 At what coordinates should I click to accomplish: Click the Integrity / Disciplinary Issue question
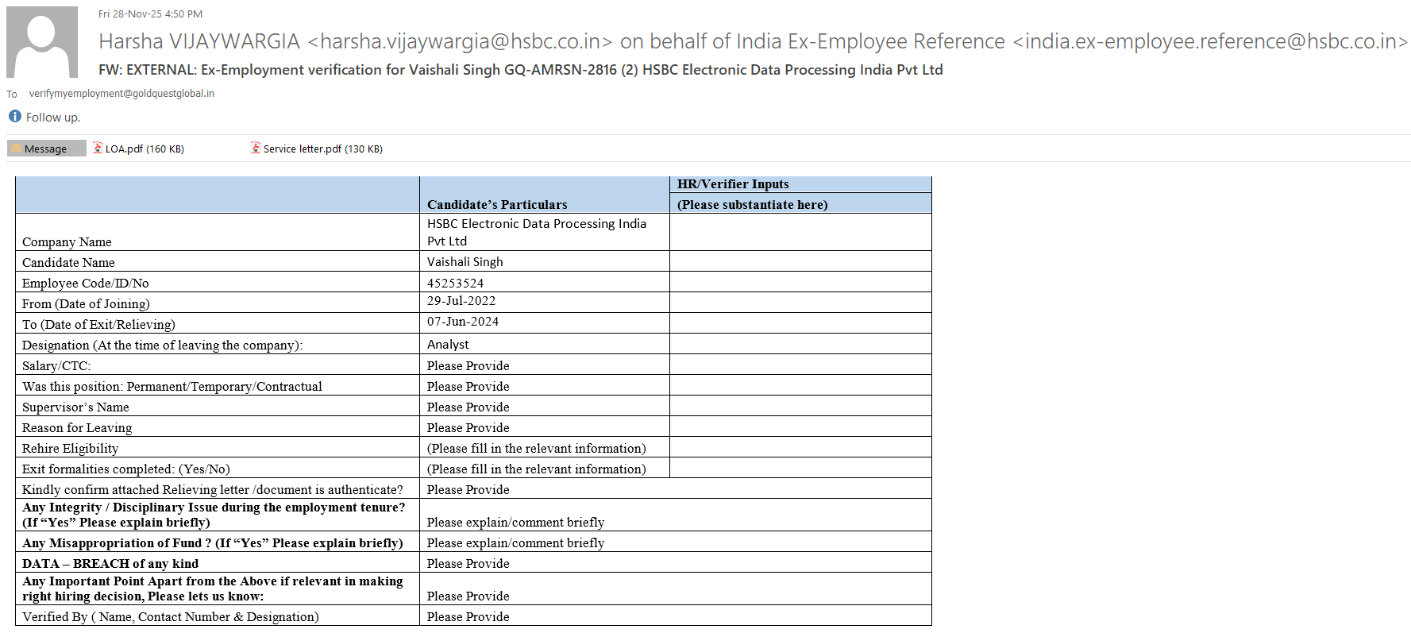coord(214,515)
